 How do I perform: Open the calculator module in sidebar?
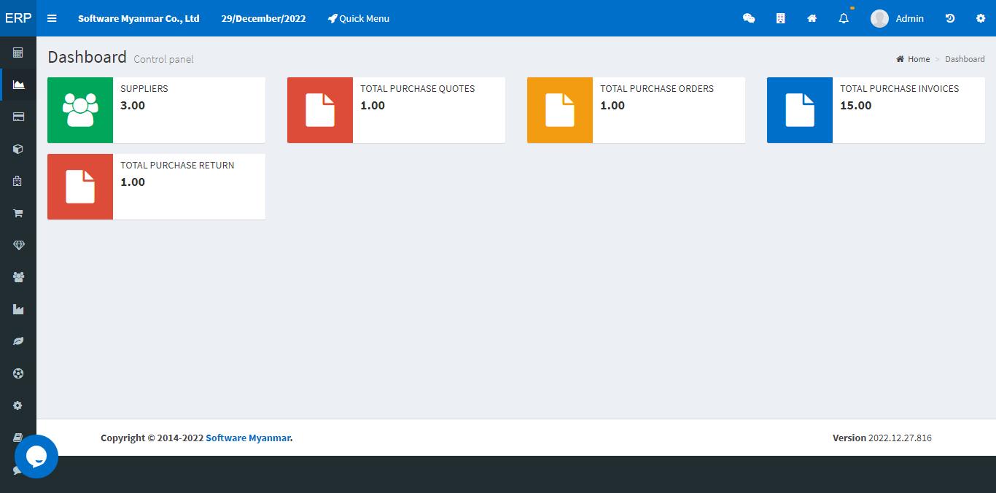coord(18,53)
